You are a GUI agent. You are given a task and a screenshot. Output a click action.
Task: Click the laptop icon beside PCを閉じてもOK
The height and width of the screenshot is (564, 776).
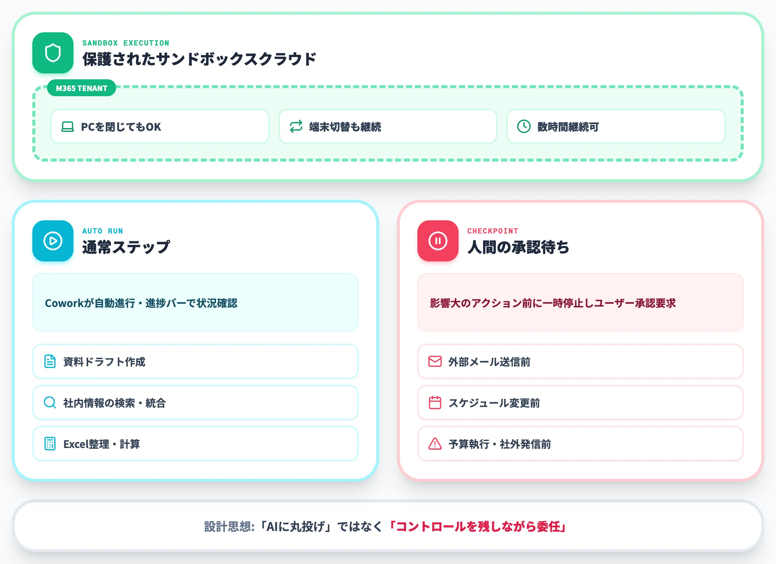click(x=68, y=127)
